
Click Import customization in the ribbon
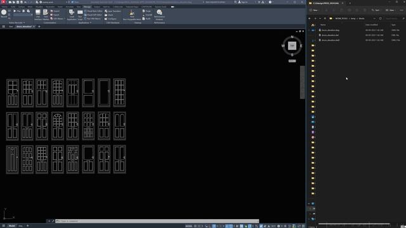coord(55,11)
